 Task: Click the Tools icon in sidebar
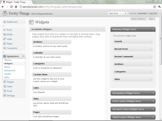pos(5,91)
